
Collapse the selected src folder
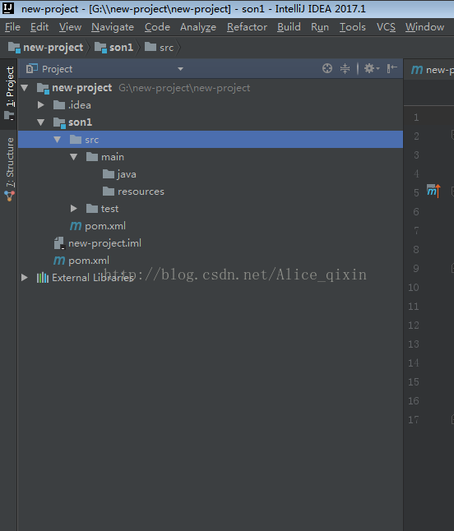coord(58,140)
